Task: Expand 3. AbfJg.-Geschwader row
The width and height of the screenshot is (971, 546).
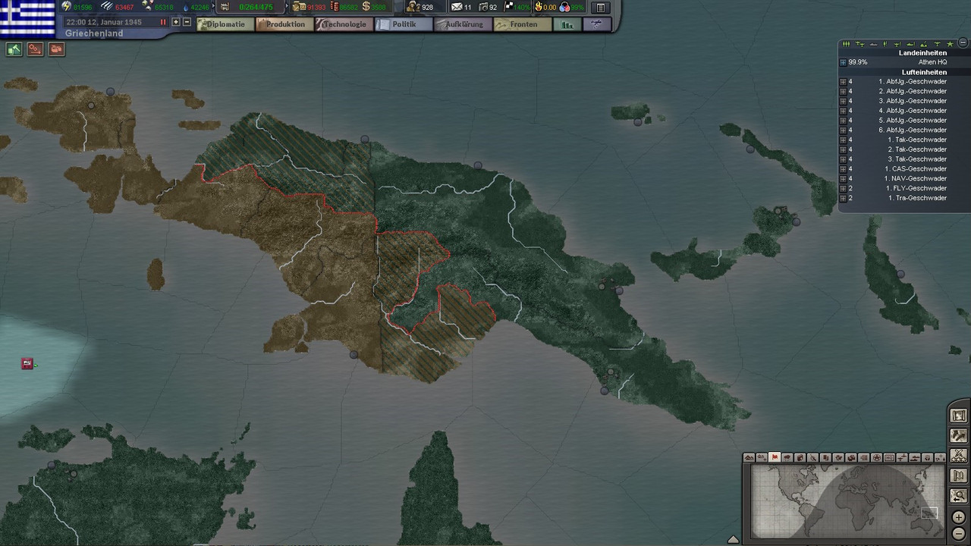Action: point(843,101)
